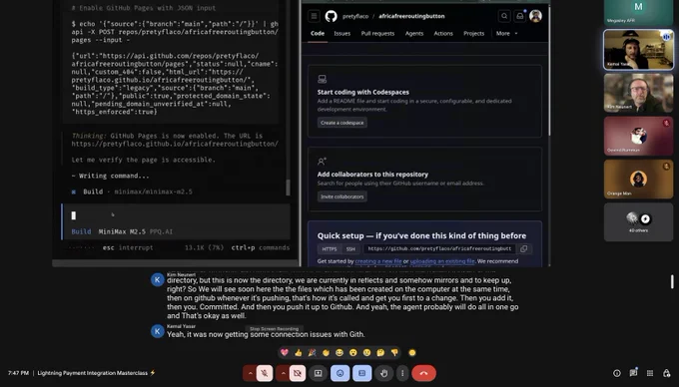Viewport: 679px width, 387px height.
Task: Expand the More repository tabs dropdown
Action: [506, 33]
